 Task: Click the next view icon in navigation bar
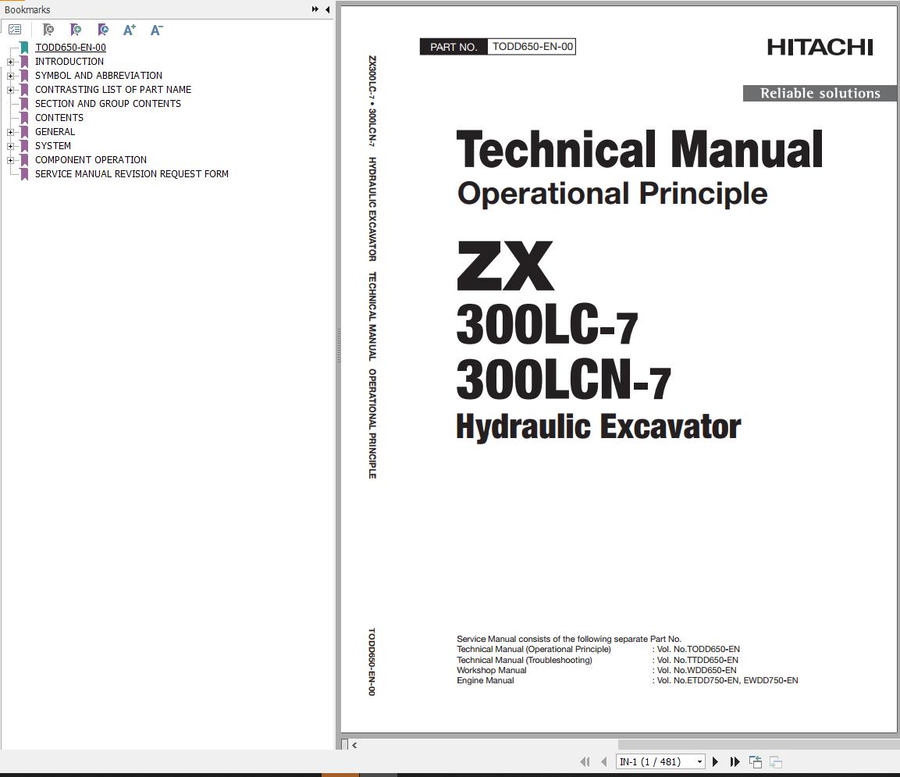coord(775,761)
